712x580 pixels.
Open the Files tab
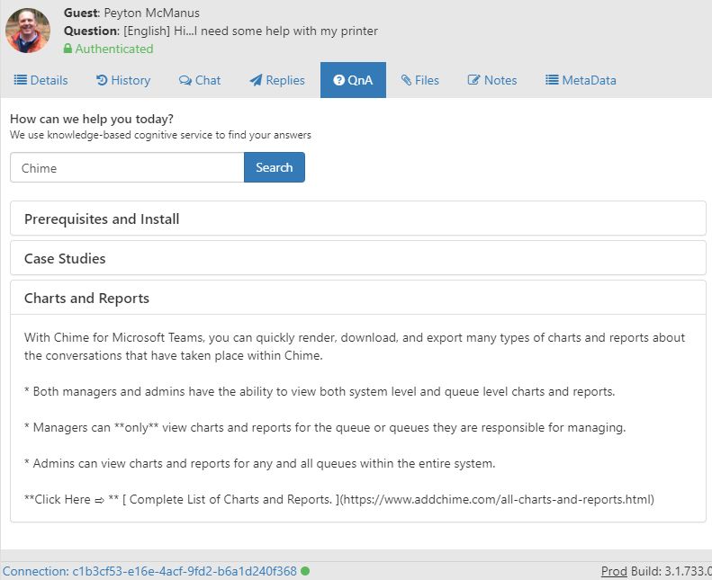[419, 80]
